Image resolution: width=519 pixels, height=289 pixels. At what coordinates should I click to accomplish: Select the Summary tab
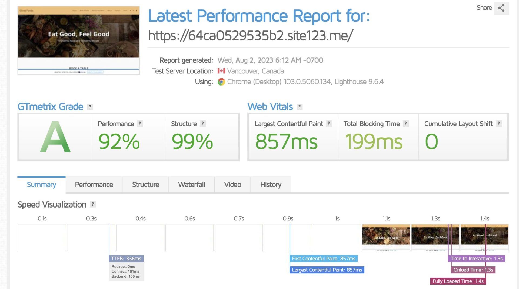coord(41,185)
